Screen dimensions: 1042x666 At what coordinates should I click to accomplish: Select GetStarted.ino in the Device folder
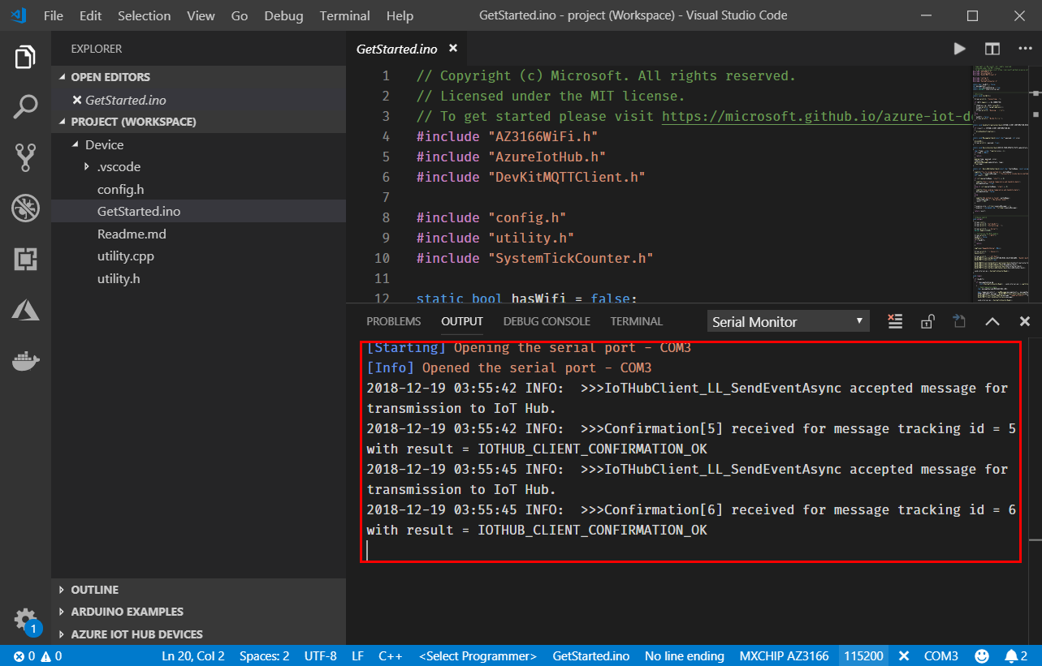click(198, 212)
